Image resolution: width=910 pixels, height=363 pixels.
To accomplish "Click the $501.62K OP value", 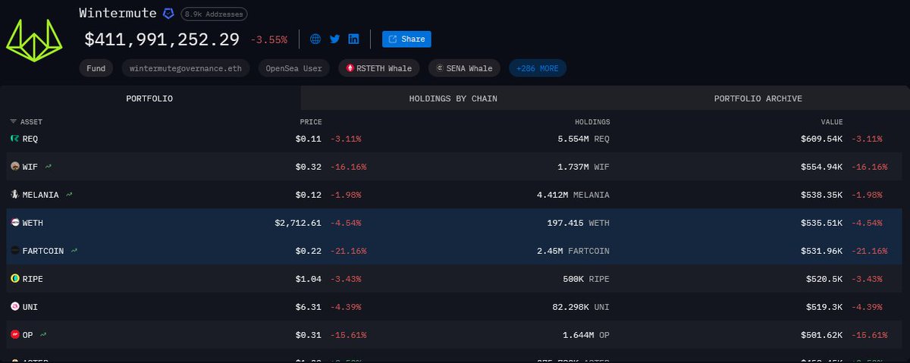I will (x=822, y=334).
